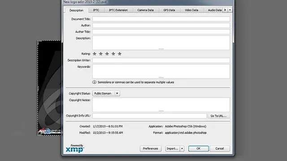287x161 pixels.
Task: Confirm with the OK button
Action: [x=198, y=148]
